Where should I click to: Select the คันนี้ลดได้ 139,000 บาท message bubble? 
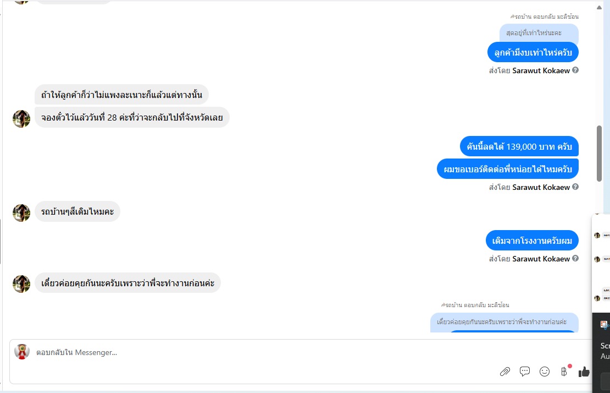coord(519,146)
